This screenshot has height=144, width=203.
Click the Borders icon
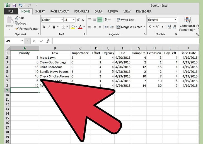63,27
